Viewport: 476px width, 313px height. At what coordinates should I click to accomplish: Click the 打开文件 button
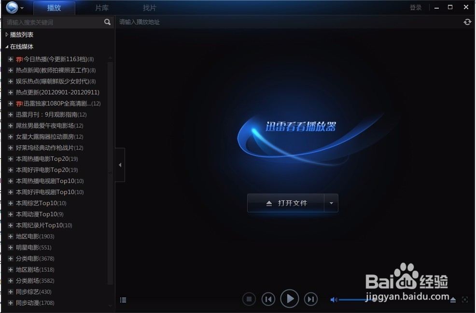point(286,203)
